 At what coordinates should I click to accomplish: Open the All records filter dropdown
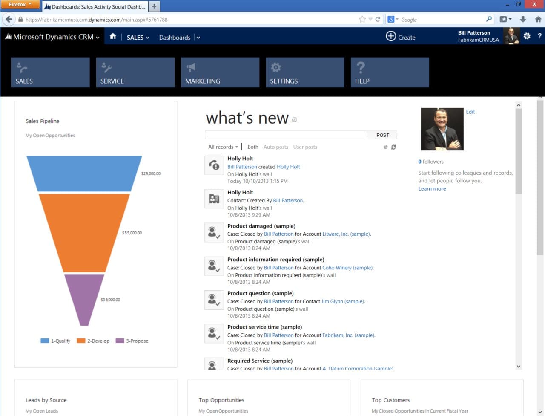pyautogui.click(x=222, y=147)
